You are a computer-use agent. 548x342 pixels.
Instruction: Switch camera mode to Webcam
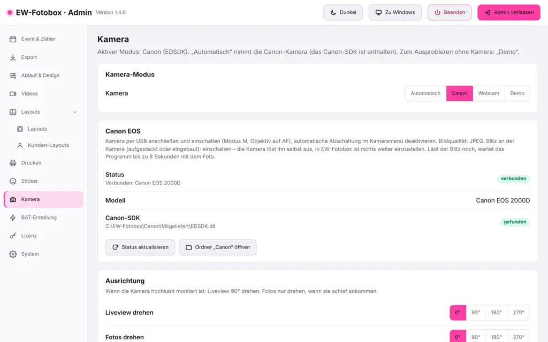[x=489, y=94]
